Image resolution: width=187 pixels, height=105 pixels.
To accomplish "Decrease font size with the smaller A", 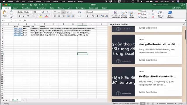I will click(48, 12).
